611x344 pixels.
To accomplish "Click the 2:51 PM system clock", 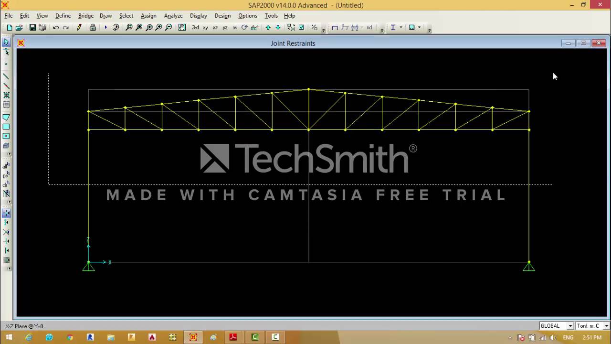I will (x=592, y=338).
